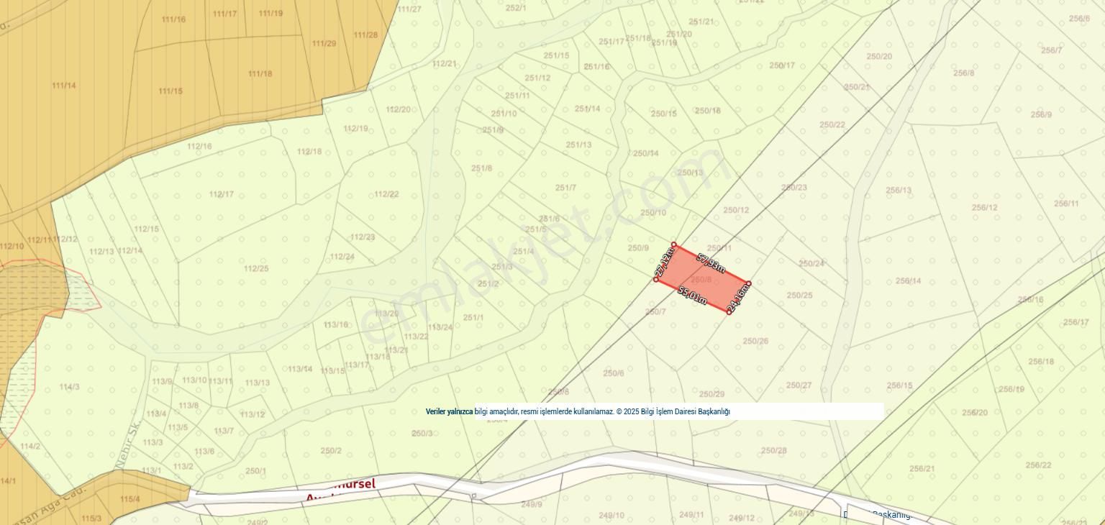Click the 24,16m edge length label
The image size is (1105, 525).
pos(739,297)
